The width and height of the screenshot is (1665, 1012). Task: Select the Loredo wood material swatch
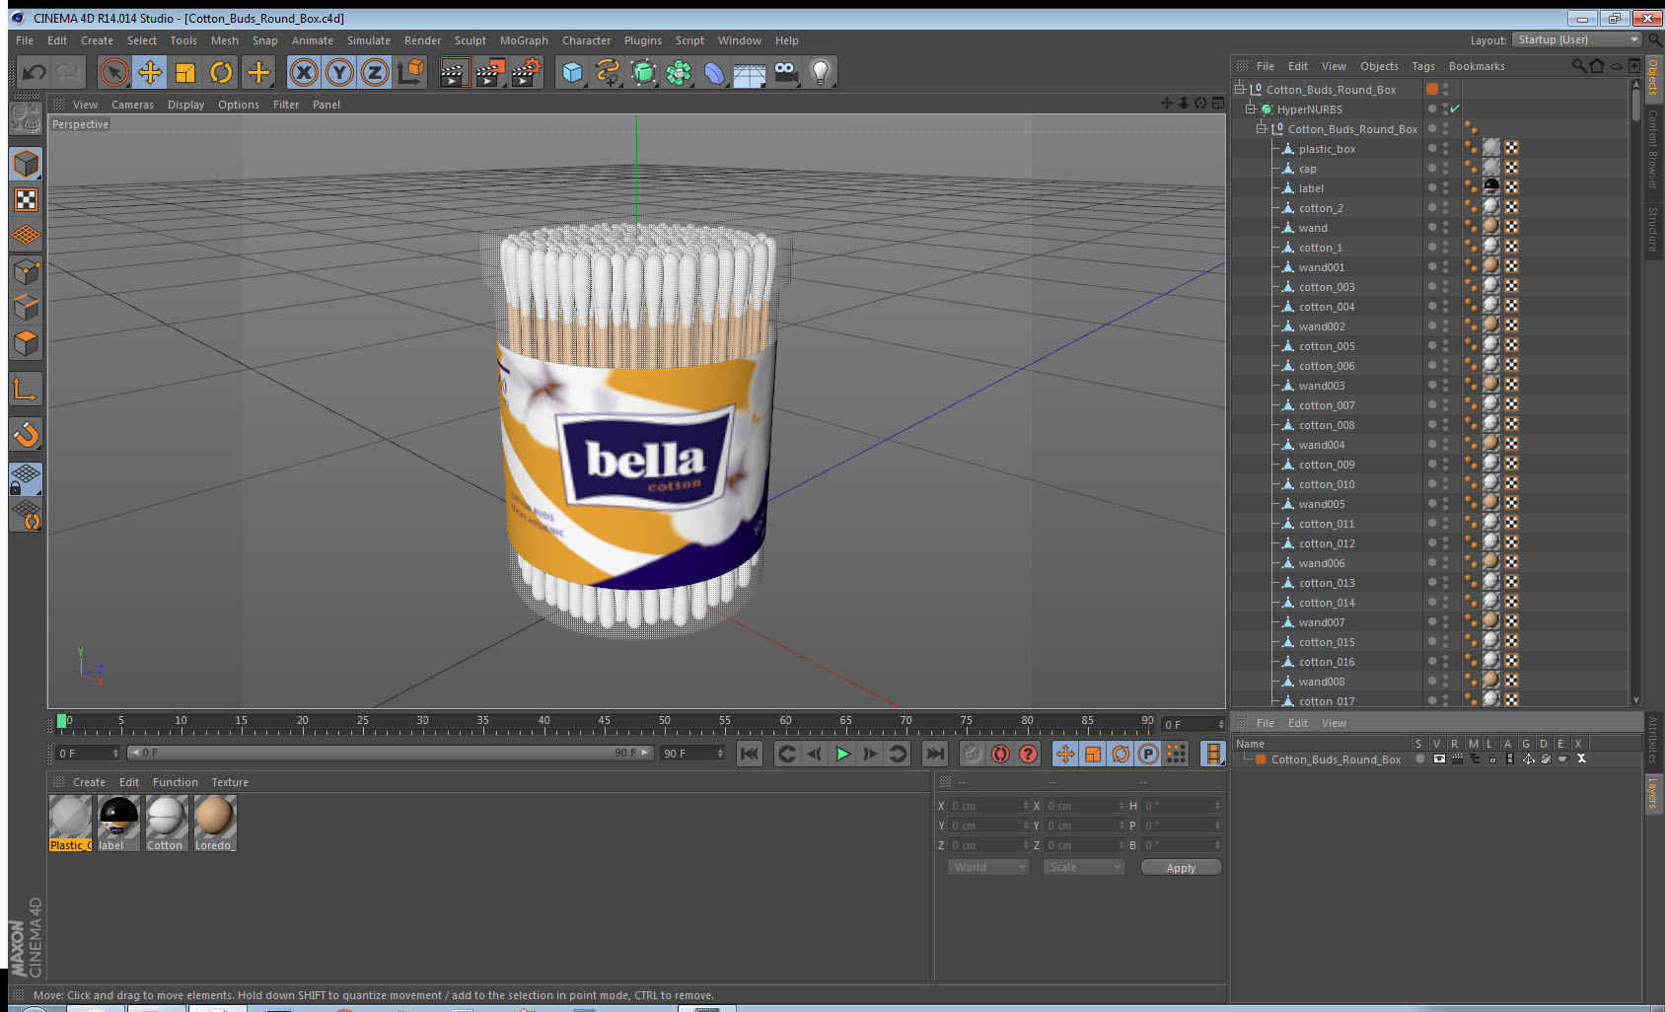[214, 823]
